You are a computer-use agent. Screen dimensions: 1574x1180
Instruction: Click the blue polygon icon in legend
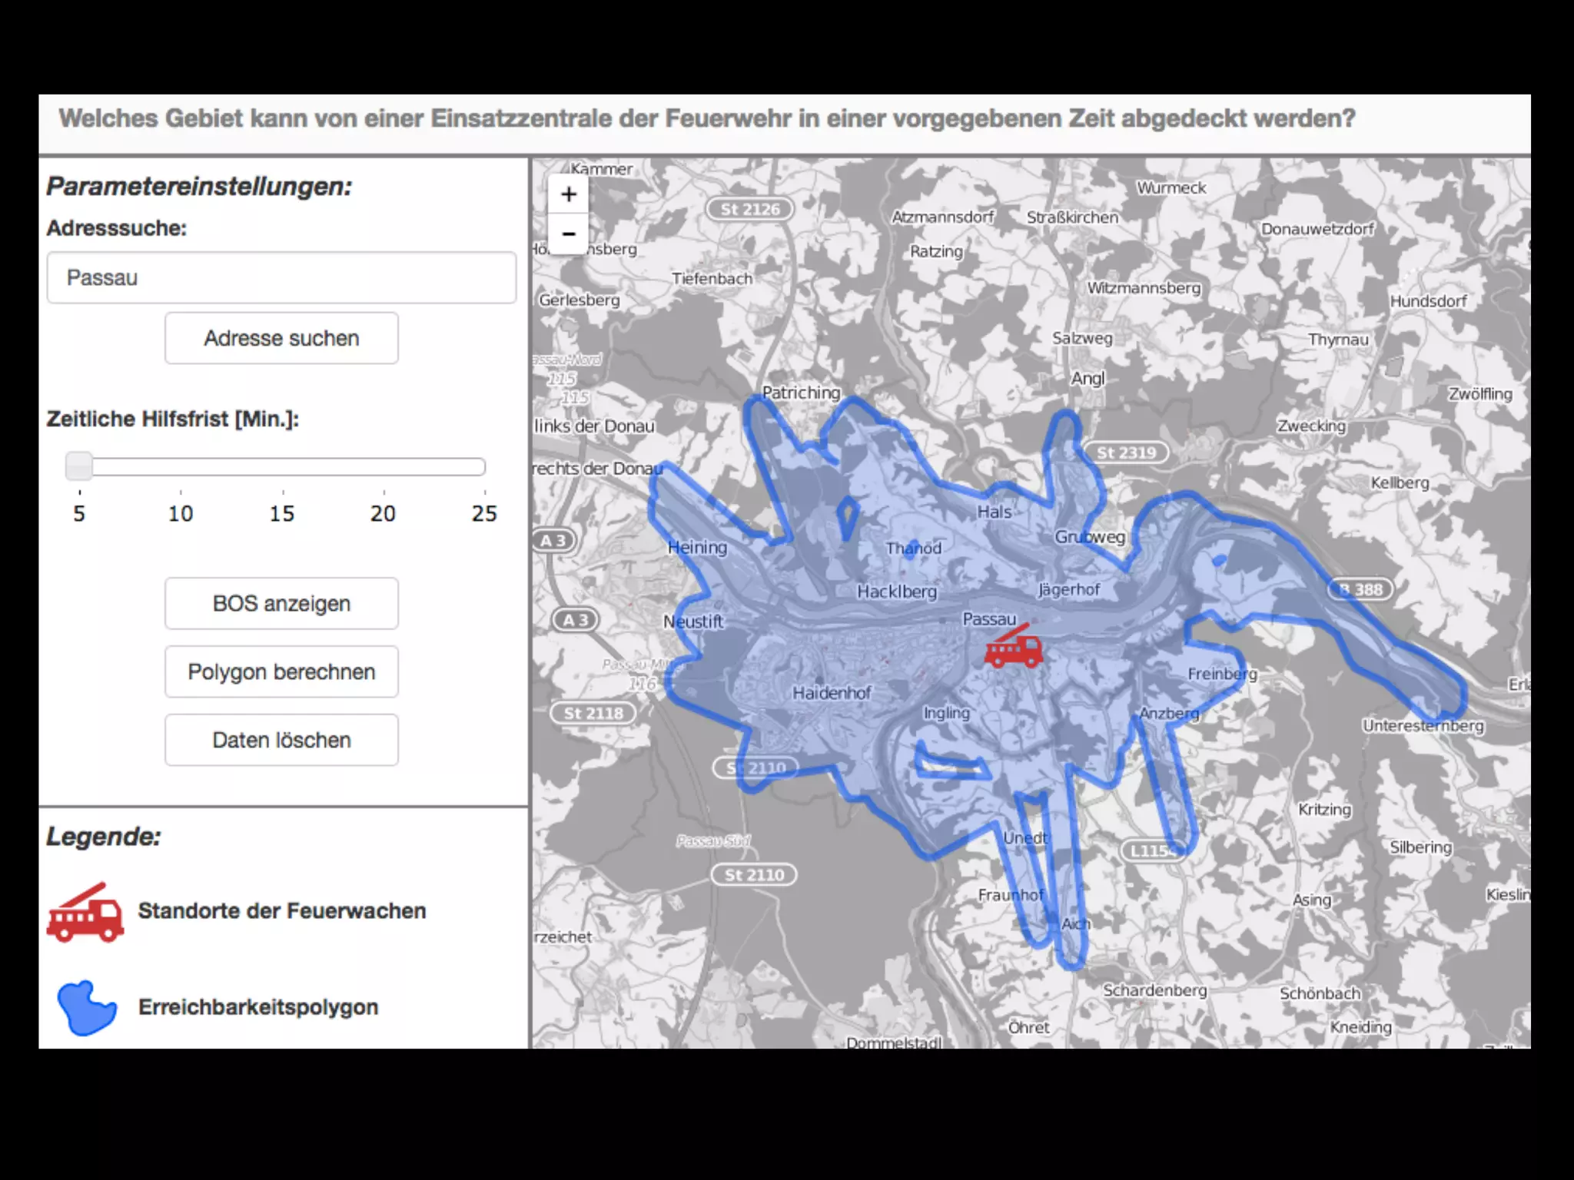point(87,1007)
